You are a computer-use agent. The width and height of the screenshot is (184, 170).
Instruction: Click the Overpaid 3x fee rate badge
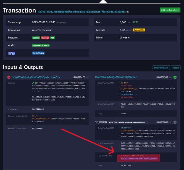coord(139,30)
